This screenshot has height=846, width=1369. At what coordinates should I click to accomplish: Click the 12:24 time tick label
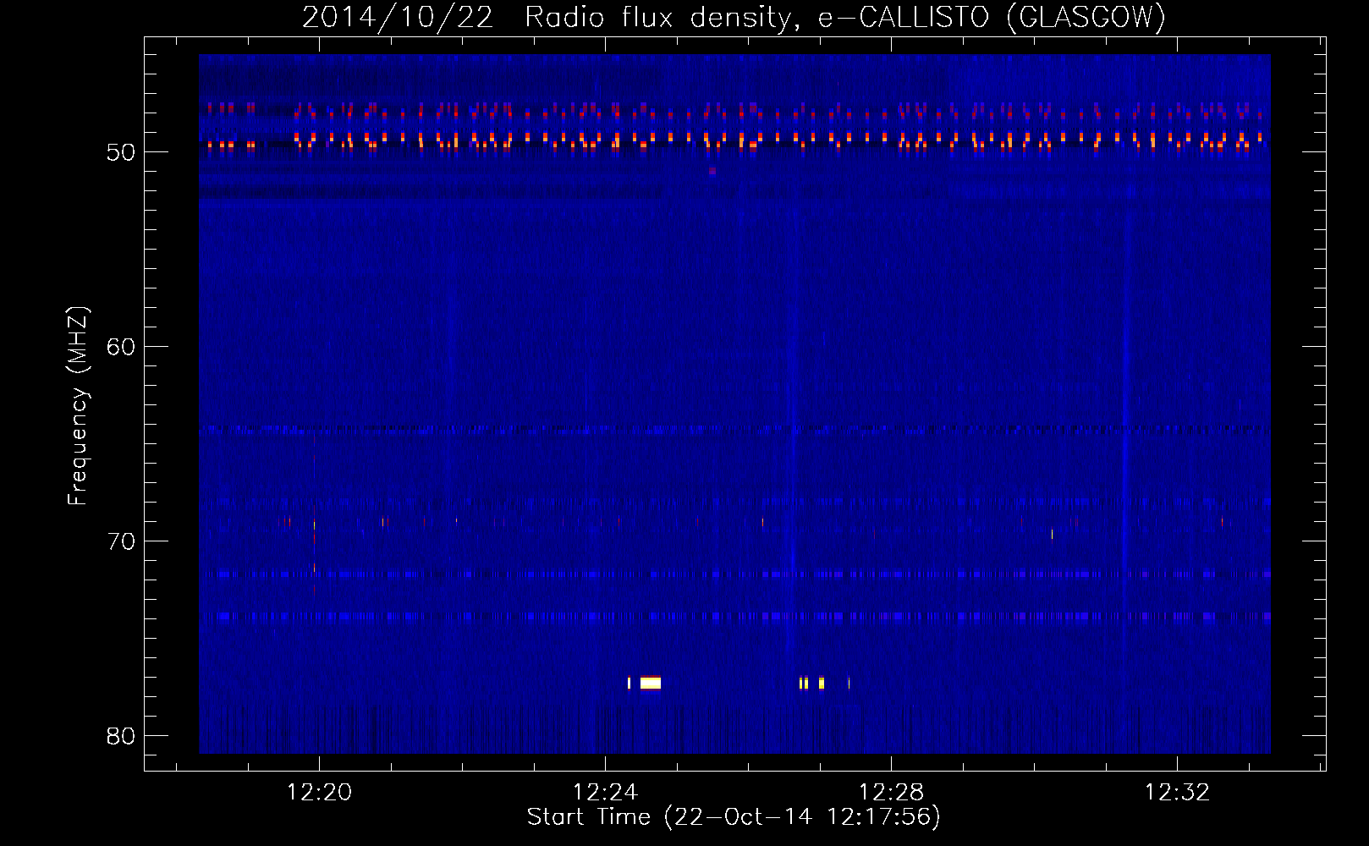click(605, 793)
